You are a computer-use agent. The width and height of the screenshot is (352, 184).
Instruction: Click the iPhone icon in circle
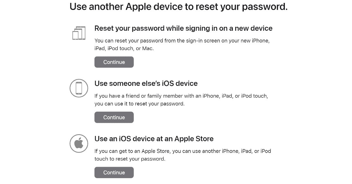coord(79,88)
